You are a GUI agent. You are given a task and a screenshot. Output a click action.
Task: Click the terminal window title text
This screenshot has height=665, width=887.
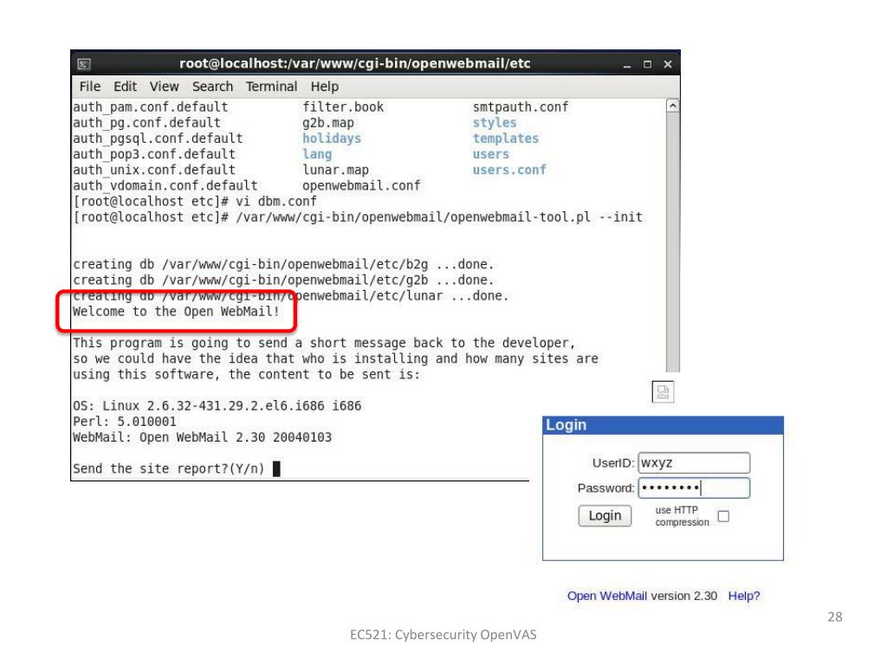354,63
